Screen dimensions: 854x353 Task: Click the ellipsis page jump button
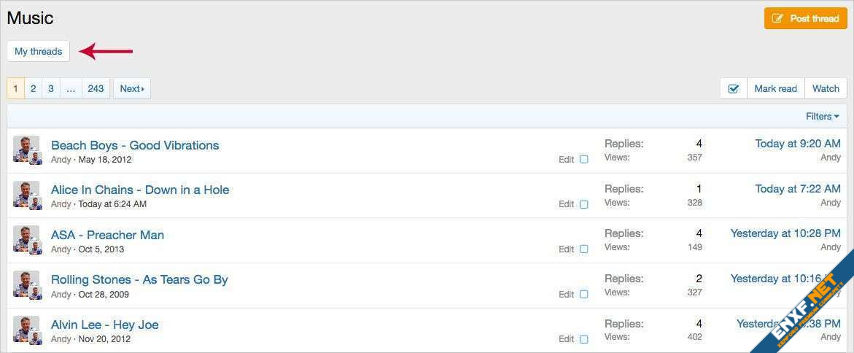[x=71, y=89]
